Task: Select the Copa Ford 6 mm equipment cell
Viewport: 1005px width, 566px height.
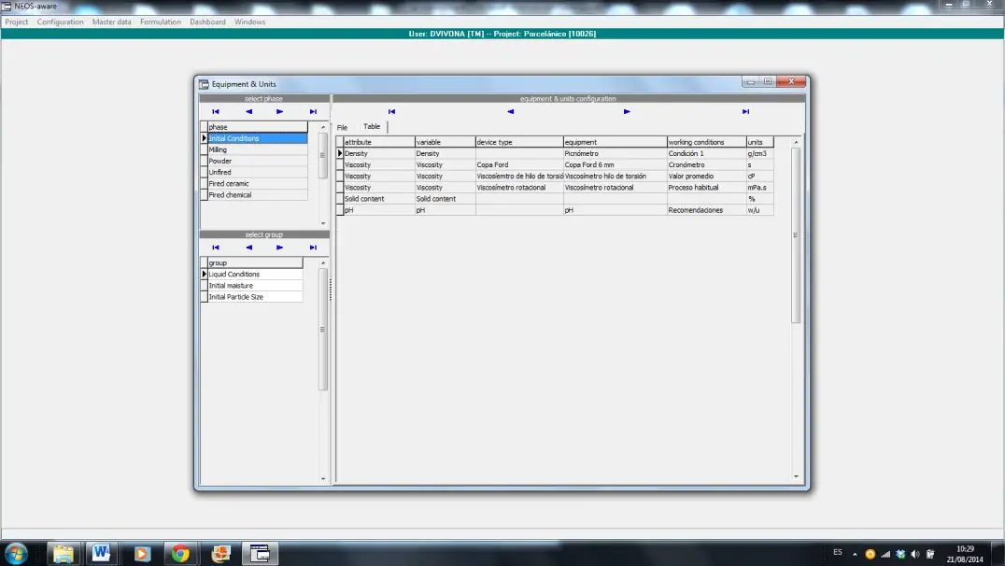Action: coord(614,164)
